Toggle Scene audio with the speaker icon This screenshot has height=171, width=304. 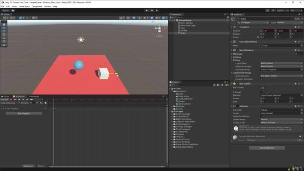(x=139, y=18)
